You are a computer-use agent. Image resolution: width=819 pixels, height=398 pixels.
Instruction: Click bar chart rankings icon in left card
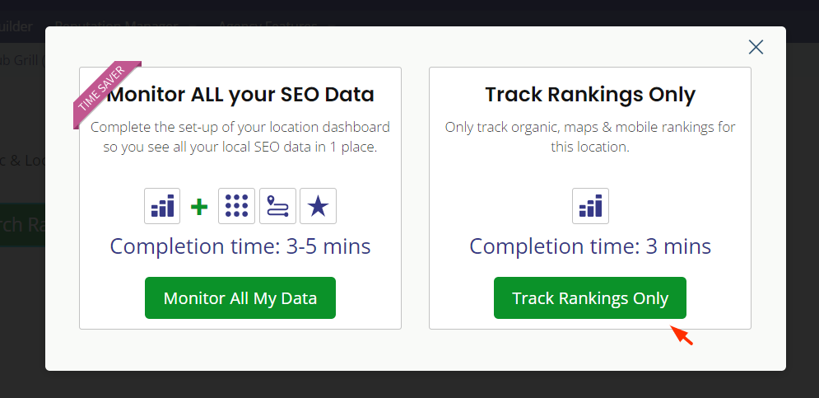[162, 206]
